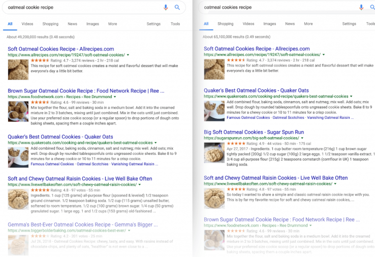Expand dropdown arrow next to right allrecipes URL
Screen dimensions: 375x257
(324, 55)
